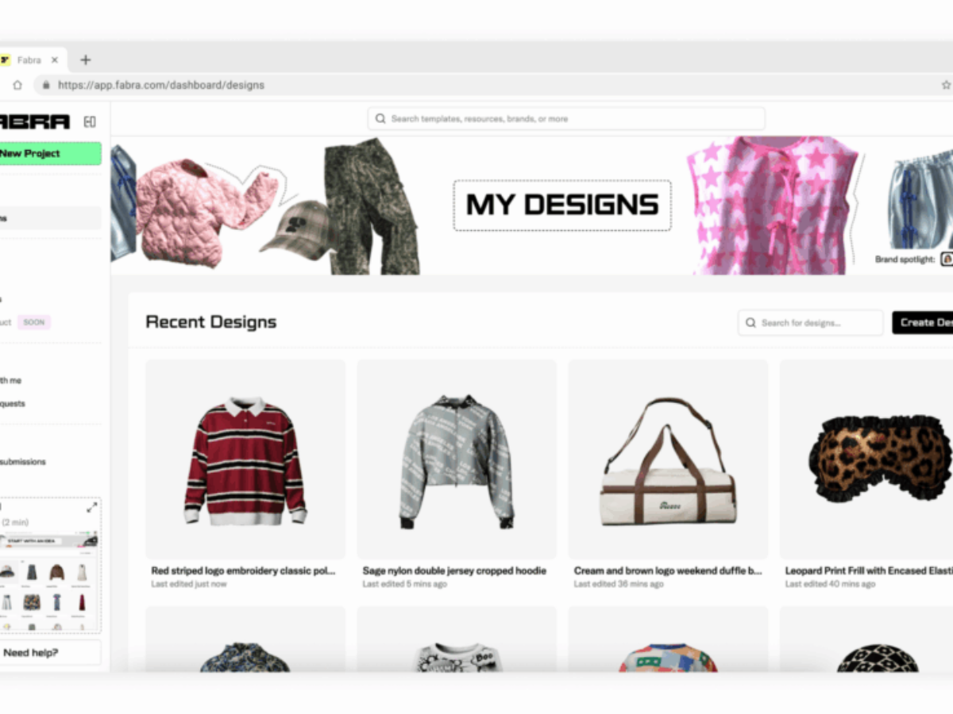953x714 pixels.
Task: Click the brand spotlight avatar icon
Action: [x=947, y=259]
